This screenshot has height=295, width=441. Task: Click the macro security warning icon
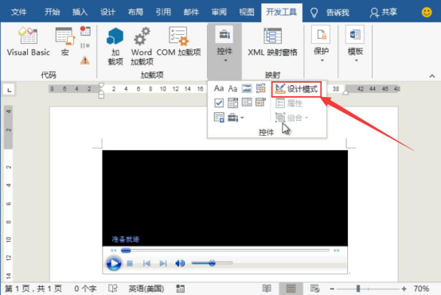(85, 60)
